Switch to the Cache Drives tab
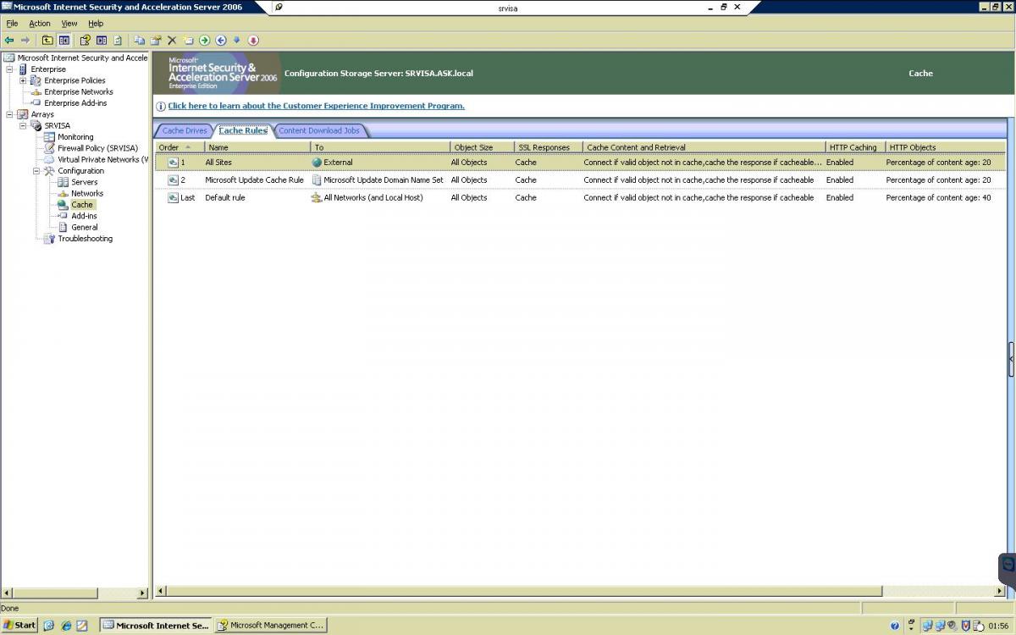The image size is (1016, 635). pos(185,130)
